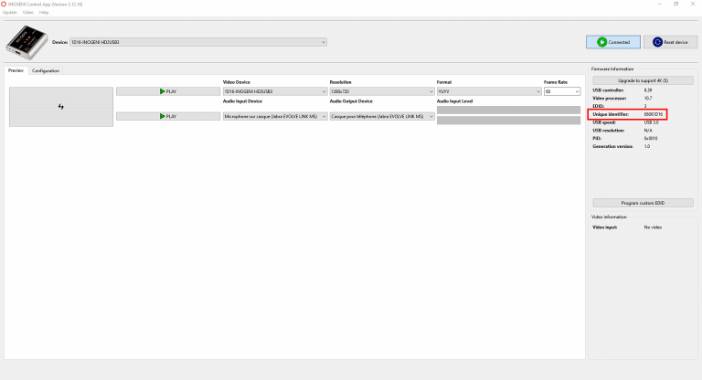Open the Video menu
The height and width of the screenshot is (380, 702).
click(x=28, y=13)
